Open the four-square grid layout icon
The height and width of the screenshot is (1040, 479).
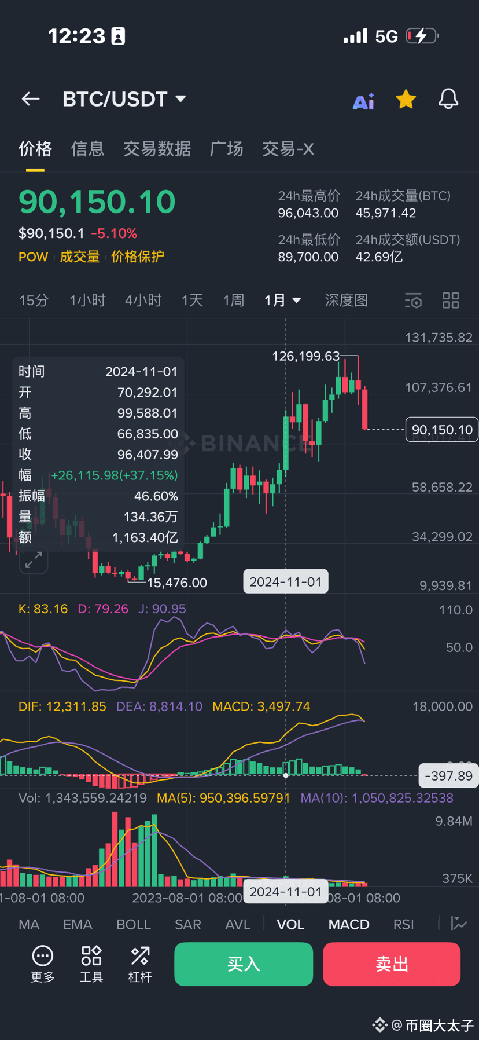click(x=451, y=301)
